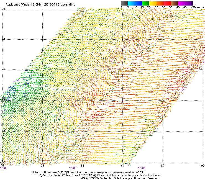Pick the green 15-20 knots legend segment
The image size is (205, 180).
(x=146, y=3)
